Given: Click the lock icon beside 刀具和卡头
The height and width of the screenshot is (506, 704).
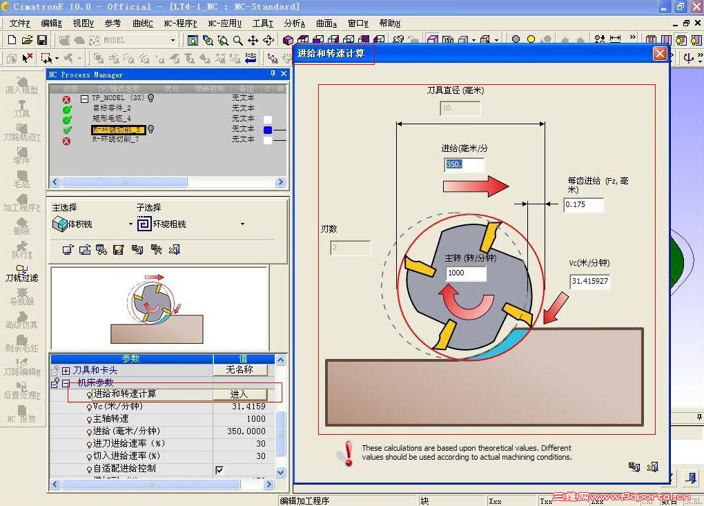Looking at the screenshot, I should (55, 371).
